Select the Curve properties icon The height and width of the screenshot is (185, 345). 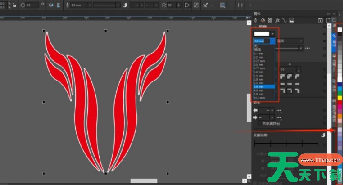click(285, 20)
